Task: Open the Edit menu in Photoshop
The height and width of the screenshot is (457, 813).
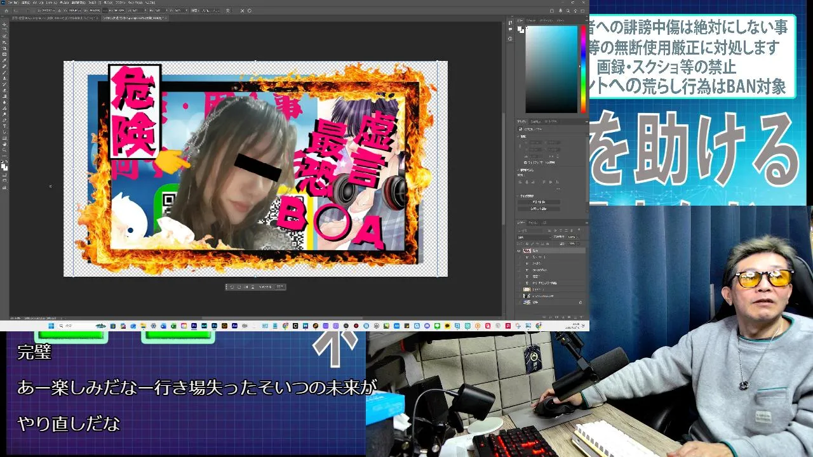Action: click(x=25, y=3)
